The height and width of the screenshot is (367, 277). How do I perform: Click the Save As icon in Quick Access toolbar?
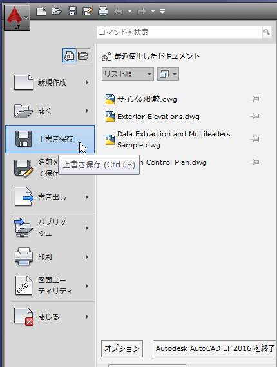[x=88, y=11]
